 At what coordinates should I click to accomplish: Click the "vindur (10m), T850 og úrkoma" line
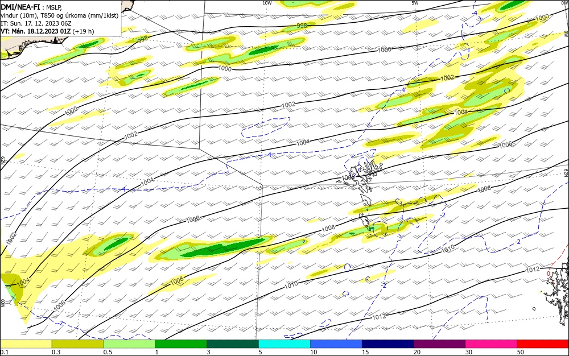click(x=60, y=15)
